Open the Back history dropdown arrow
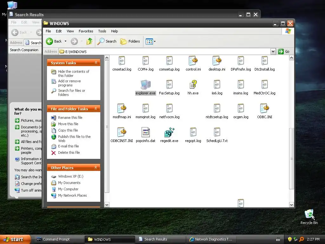 coord(65,41)
